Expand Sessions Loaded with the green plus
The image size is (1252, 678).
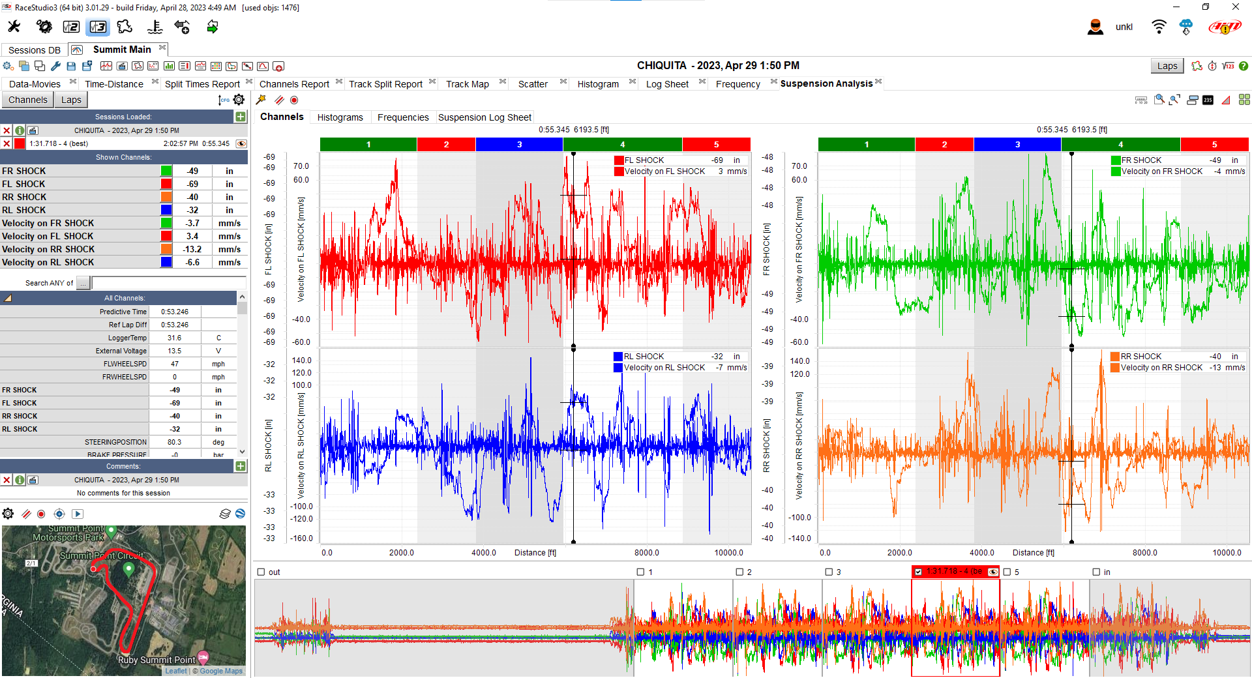(241, 117)
